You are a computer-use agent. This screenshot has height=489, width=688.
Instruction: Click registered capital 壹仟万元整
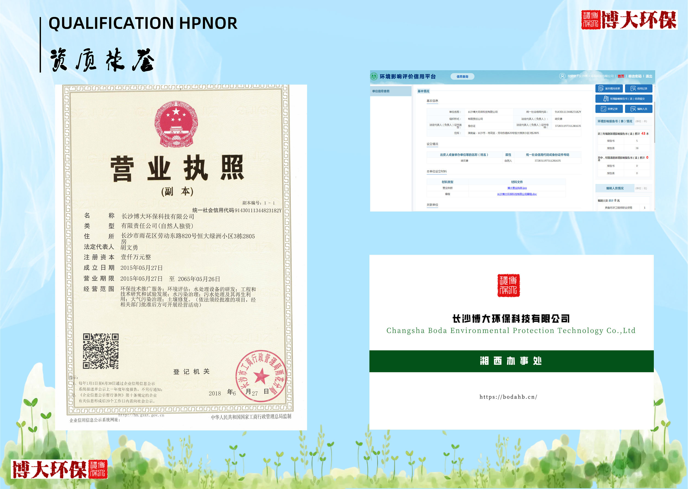(x=136, y=257)
